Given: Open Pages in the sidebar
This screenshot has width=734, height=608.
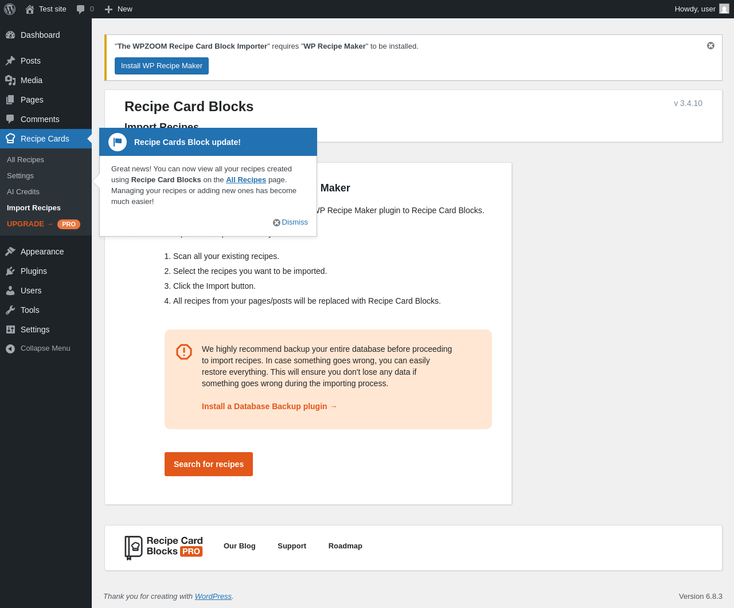Looking at the screenshot, I should (x=46, y=100).
